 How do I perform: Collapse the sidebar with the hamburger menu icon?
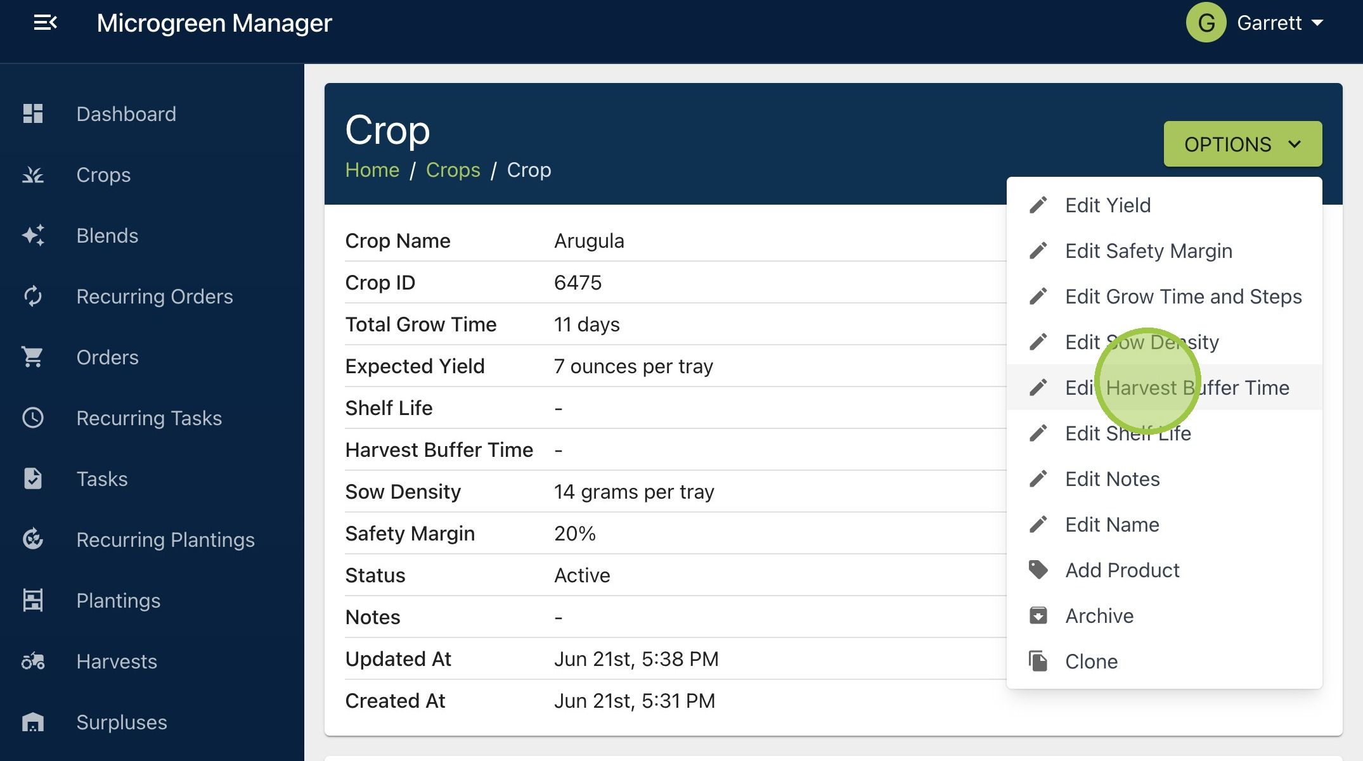point(45,23)
